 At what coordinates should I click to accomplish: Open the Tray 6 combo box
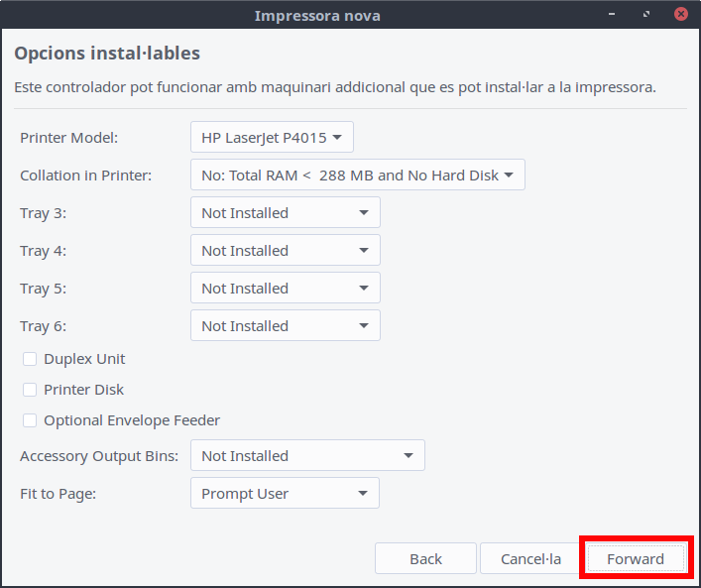click(x=285, y=325)
